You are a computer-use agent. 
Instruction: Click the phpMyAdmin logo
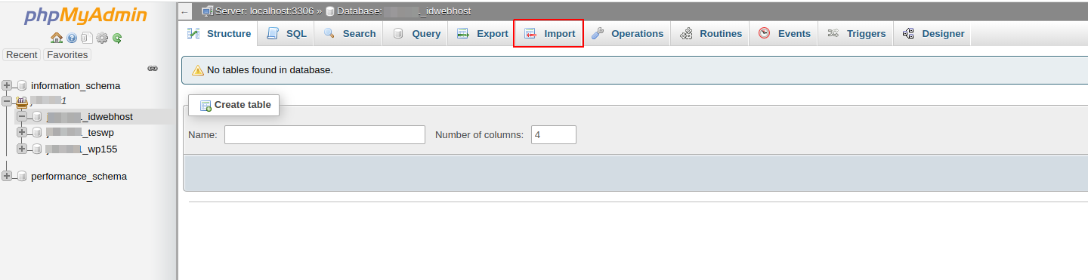coord(86,16)
